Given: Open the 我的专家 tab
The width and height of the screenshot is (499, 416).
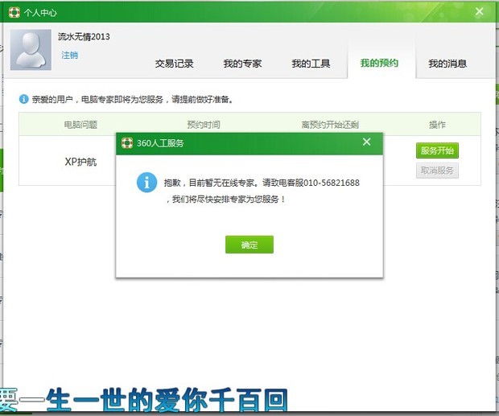Looking at the screenshot, I should click(x=242, y=64).
